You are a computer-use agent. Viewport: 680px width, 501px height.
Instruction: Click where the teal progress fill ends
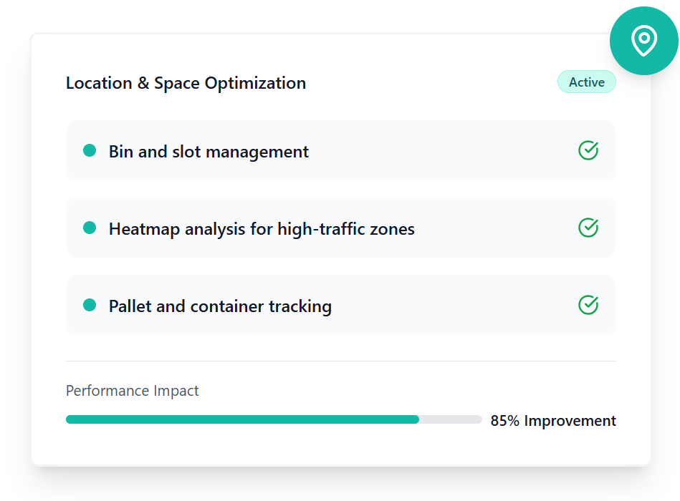418,419
